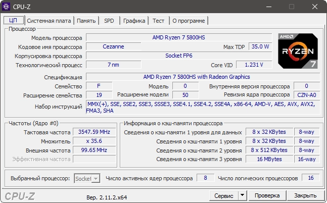327x203 pixels.
Task: Open the Память tab
Action: click(x=86, y=21)
